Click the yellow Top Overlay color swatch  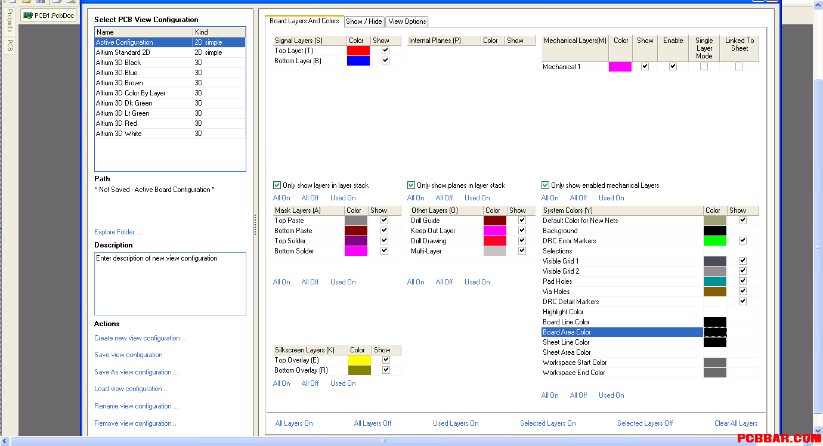coord(360,360)
